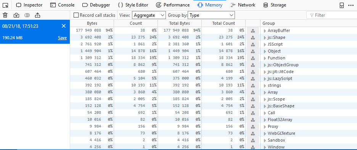View dominator tree icon for Array row
The image size is (357, 150).
click(253, 92)
